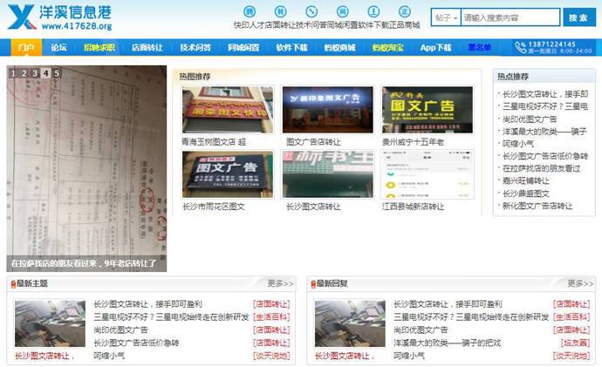Open the 论坛 navigation tab
The image size is (602, 367).
point(58,47)
